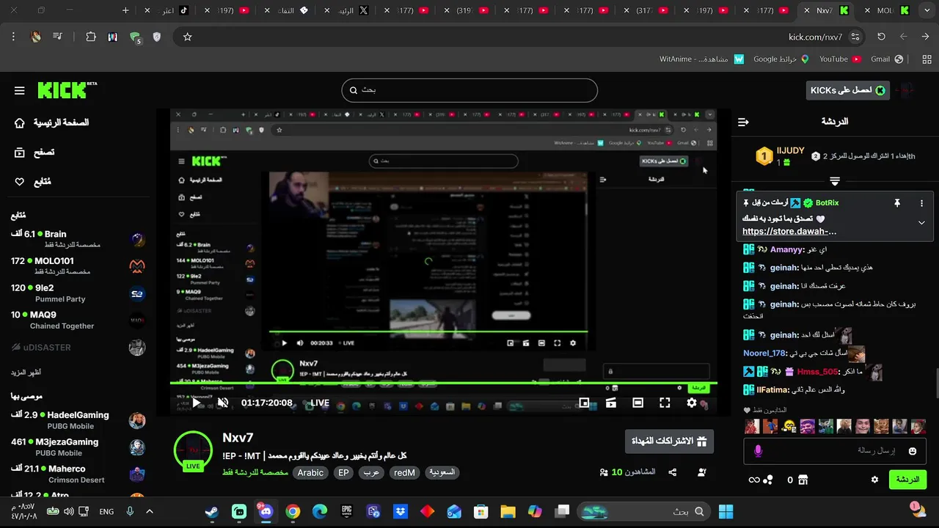939x528 pixels.
Task: Unmute the stream volume
Action: (x=223, y=403)
